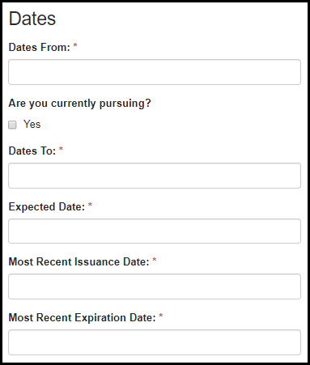Click the 'Most Recent Expiration Date:' label
310x365 pixels.
click(82, 318)
